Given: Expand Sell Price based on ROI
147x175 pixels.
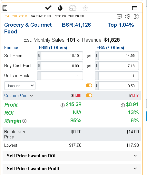Looking at the screenshot, I should point(72,156).
